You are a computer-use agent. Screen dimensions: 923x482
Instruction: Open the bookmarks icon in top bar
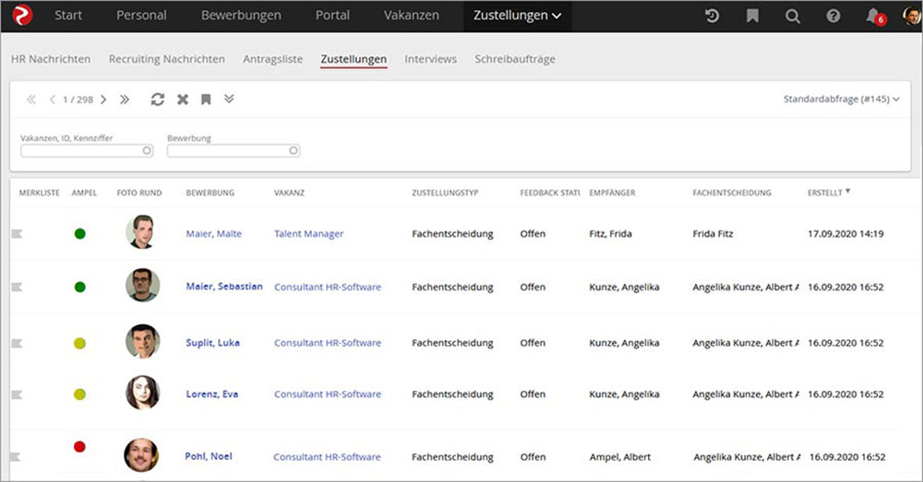pos(752,16)
